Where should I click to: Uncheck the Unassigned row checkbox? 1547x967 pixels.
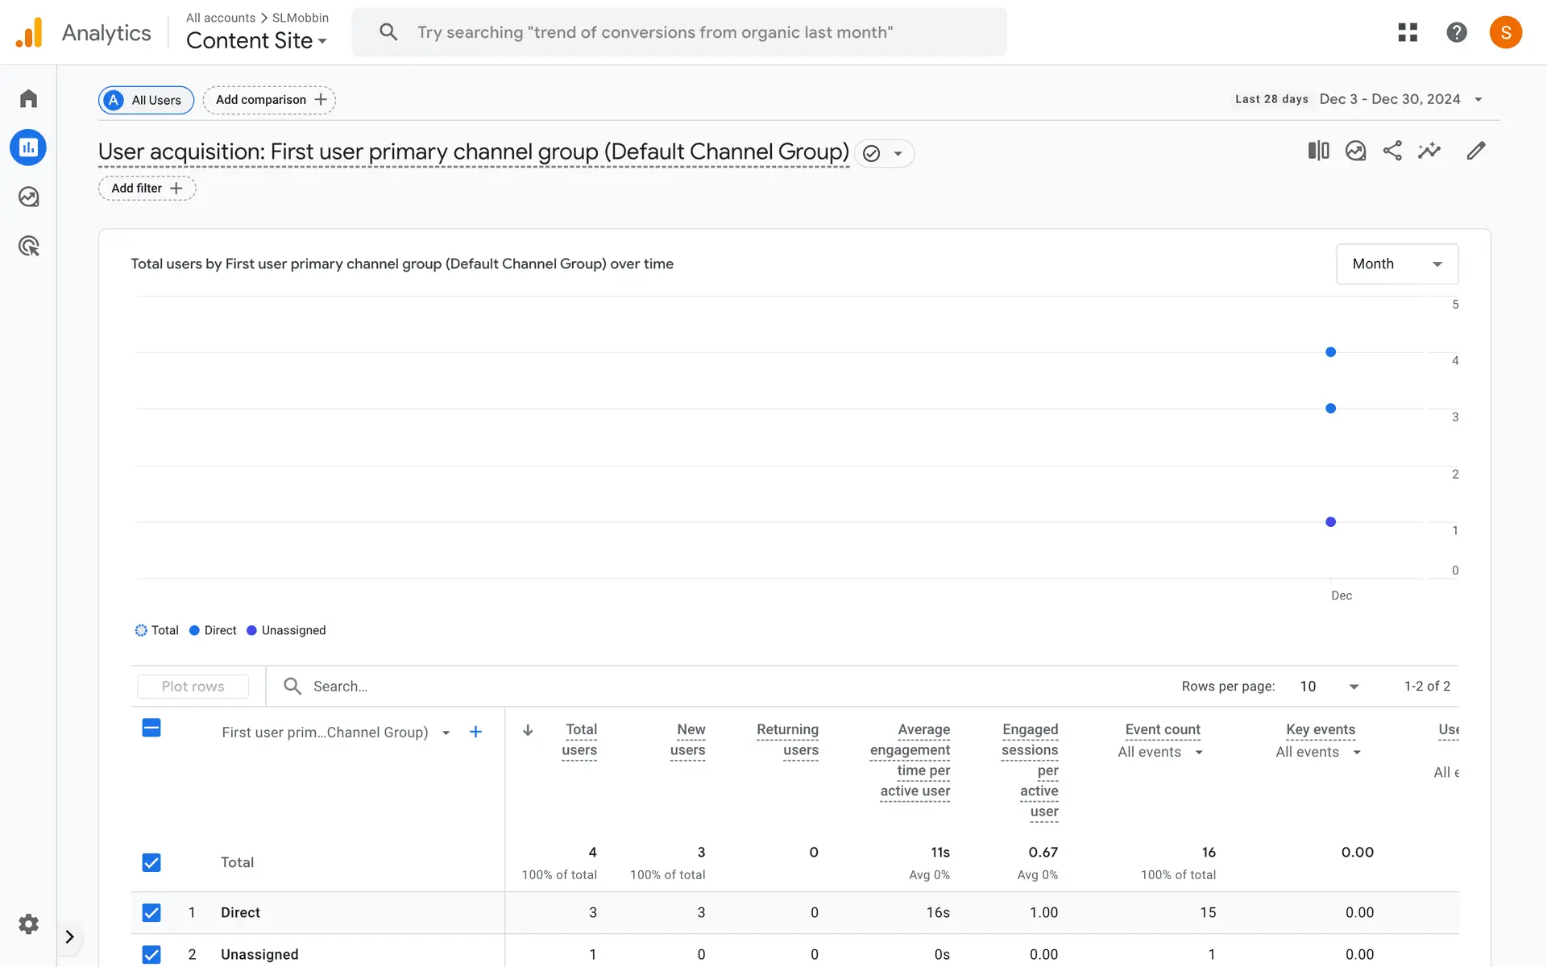(x=151, y=954)
